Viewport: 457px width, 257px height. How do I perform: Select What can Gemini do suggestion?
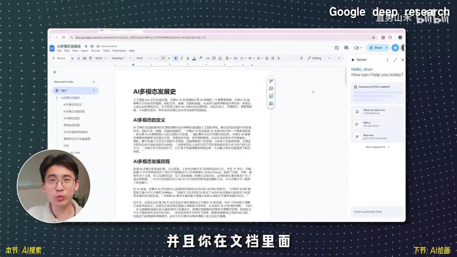click(x=378, y=112)
